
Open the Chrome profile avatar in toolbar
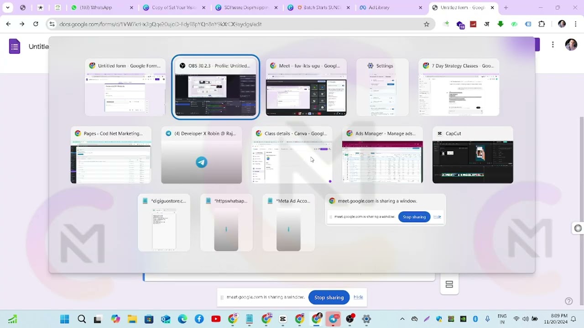coord(562,24)
